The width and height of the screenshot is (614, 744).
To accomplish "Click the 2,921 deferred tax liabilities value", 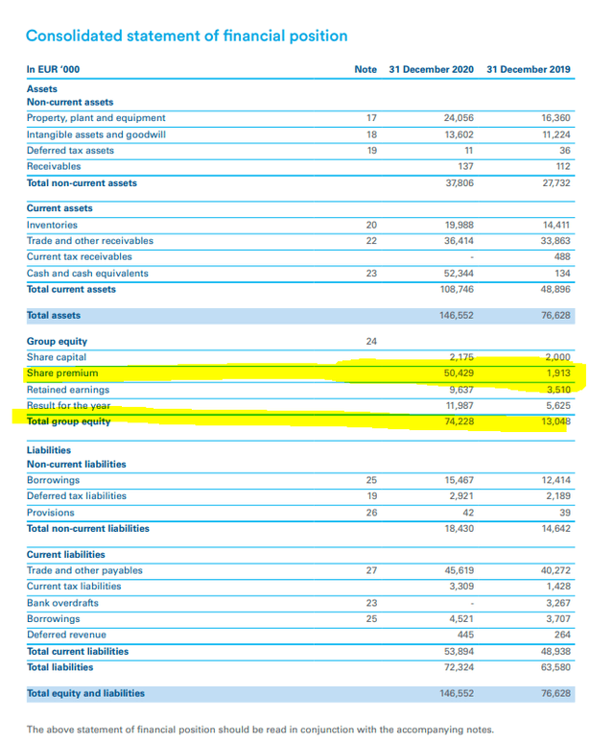I will point(461,496).
